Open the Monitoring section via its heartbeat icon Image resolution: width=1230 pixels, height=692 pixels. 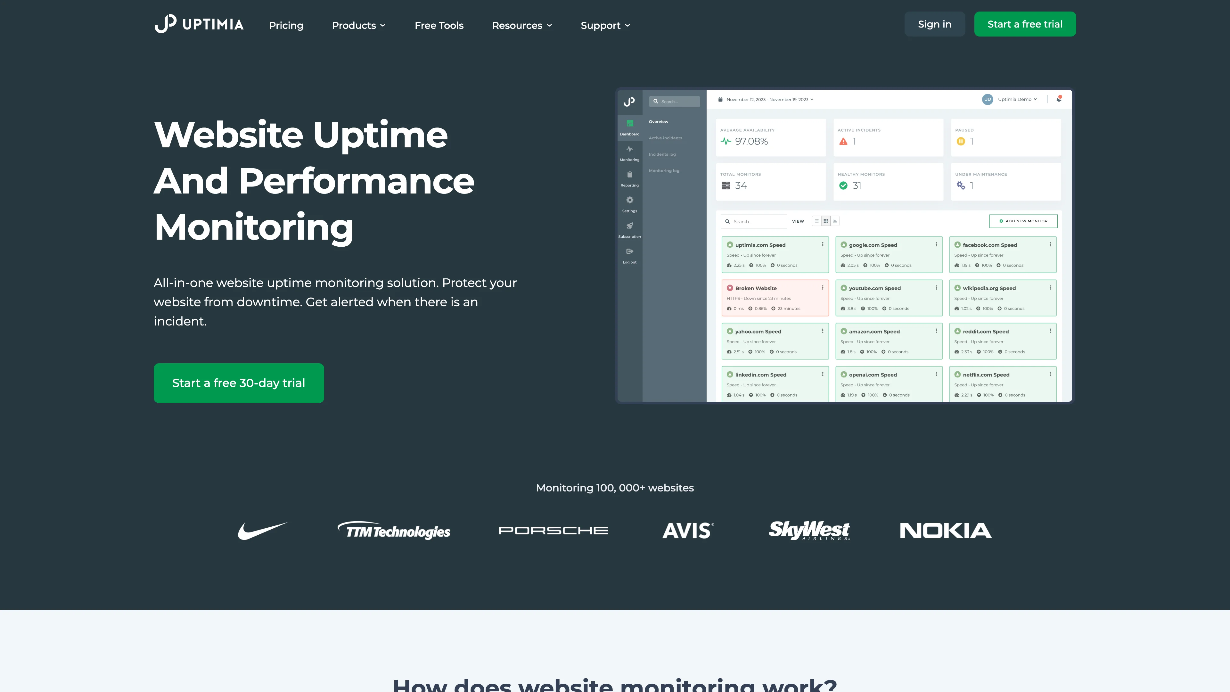[630, 149]
